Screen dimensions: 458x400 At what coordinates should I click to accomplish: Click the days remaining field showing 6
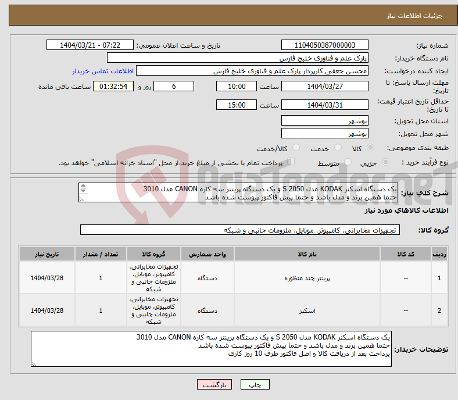(174, 86)
